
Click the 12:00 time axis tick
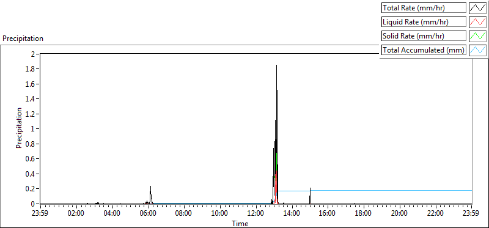256,214
